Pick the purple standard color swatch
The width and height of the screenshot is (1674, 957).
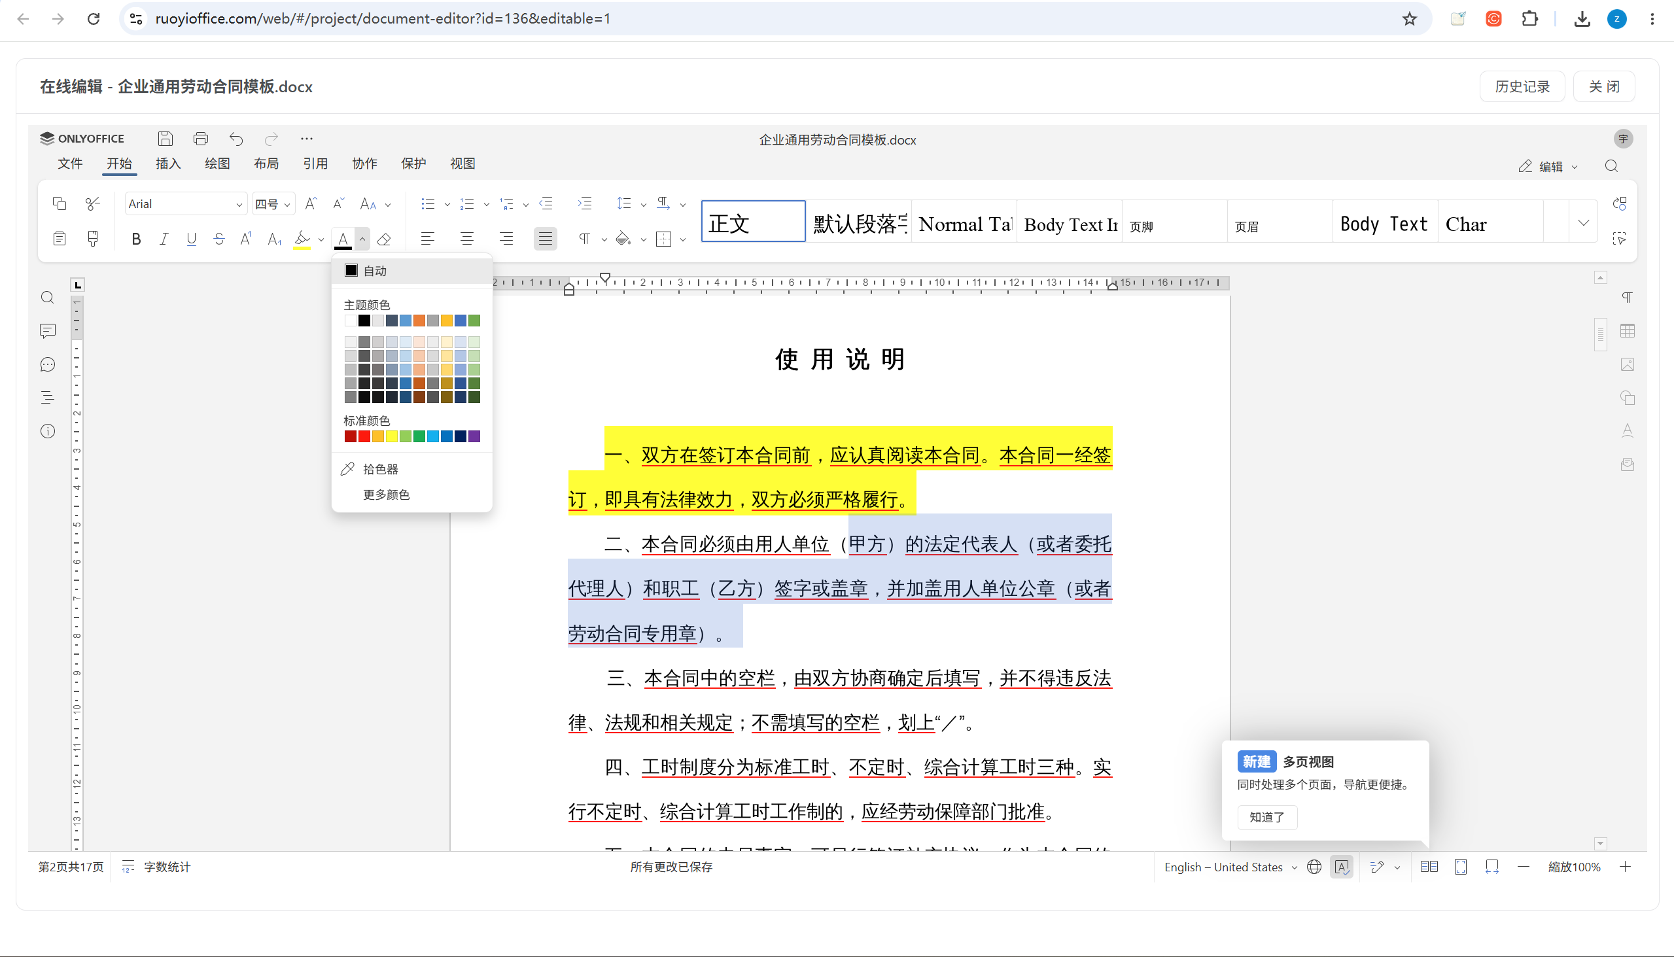(474, 436)
